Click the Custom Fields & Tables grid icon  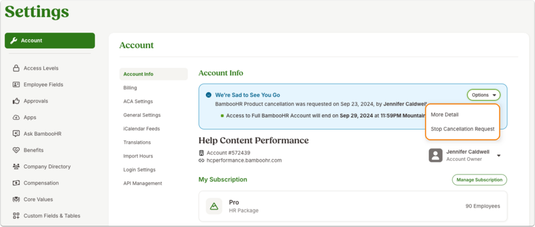tap(16, 216)
